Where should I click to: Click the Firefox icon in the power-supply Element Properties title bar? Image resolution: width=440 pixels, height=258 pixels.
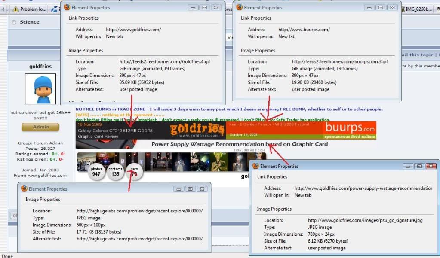[x=255, y=166]
